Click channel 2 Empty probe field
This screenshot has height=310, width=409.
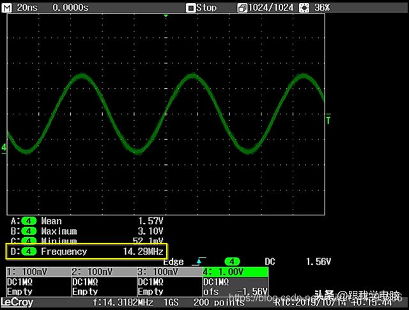click(x=85, y=291)
